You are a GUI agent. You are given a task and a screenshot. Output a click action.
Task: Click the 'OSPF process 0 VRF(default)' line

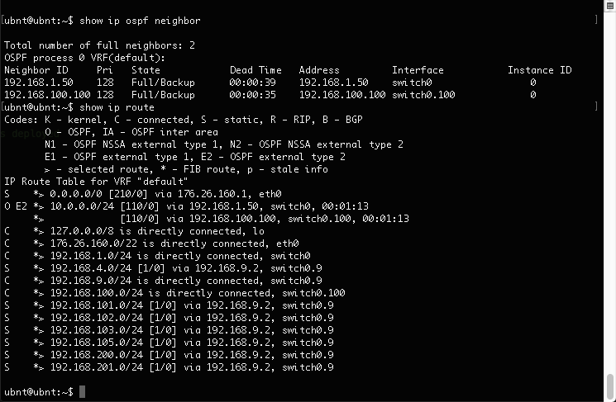coord(84,58)
